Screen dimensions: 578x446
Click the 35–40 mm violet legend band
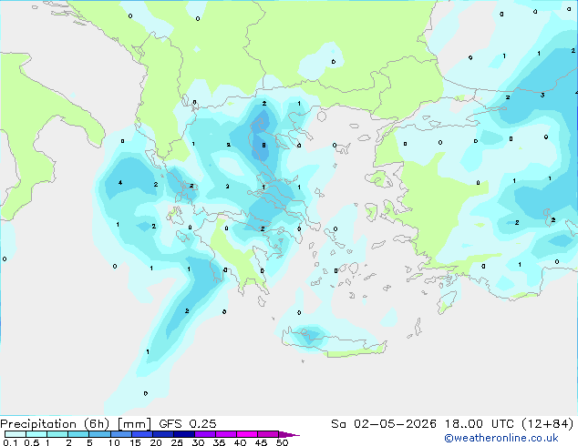[x=226, y=434]
